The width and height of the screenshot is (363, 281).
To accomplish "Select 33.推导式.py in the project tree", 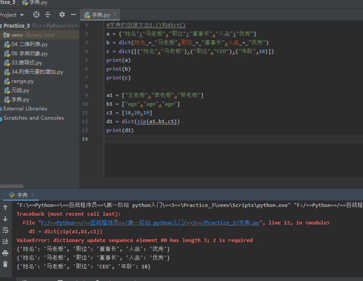I will 23,63.
